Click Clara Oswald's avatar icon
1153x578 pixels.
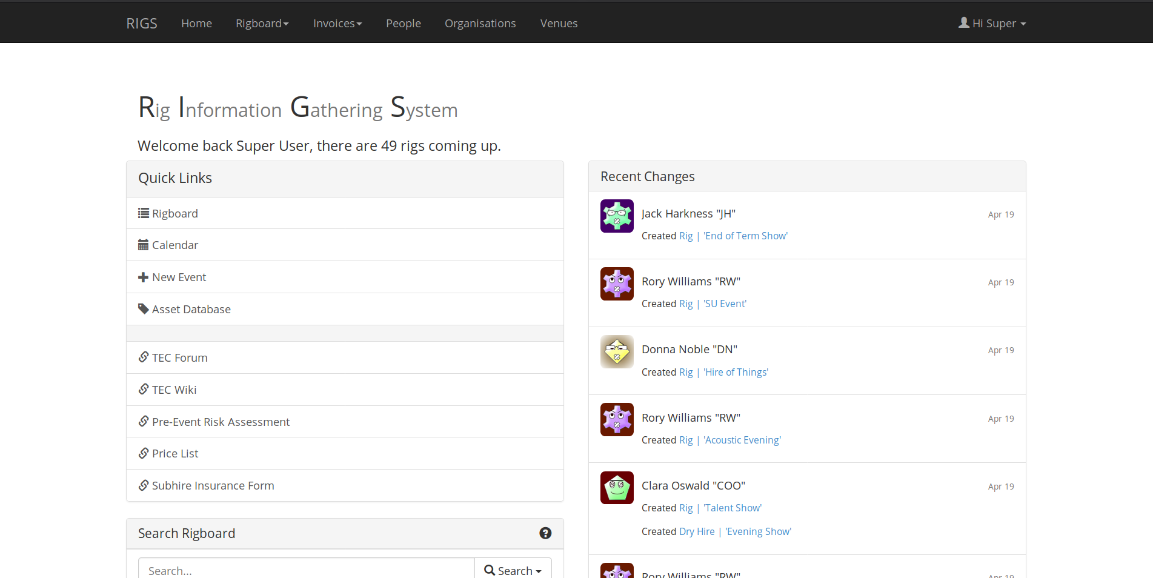click(x=617, y=488)
